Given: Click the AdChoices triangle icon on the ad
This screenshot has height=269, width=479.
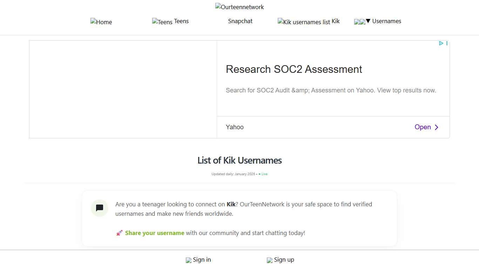Looking at the screenshot, I should [441, 43].
